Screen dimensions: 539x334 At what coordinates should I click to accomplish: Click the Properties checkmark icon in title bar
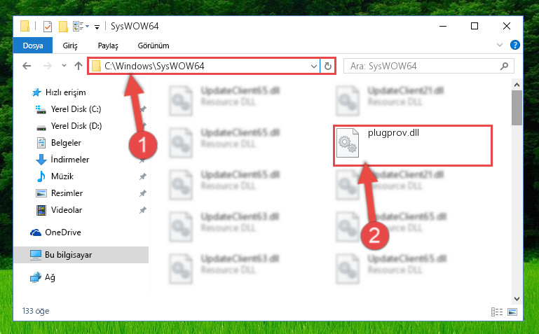click(x=48, y=27)
